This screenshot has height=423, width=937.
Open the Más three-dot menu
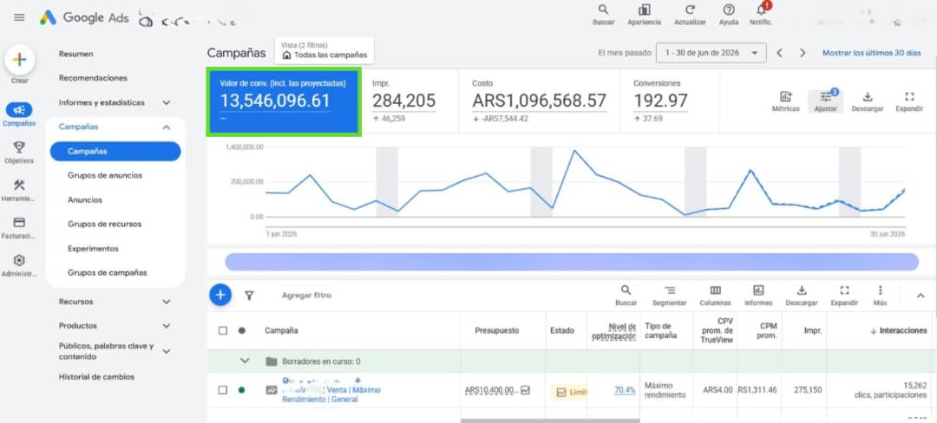click(880, 290)
